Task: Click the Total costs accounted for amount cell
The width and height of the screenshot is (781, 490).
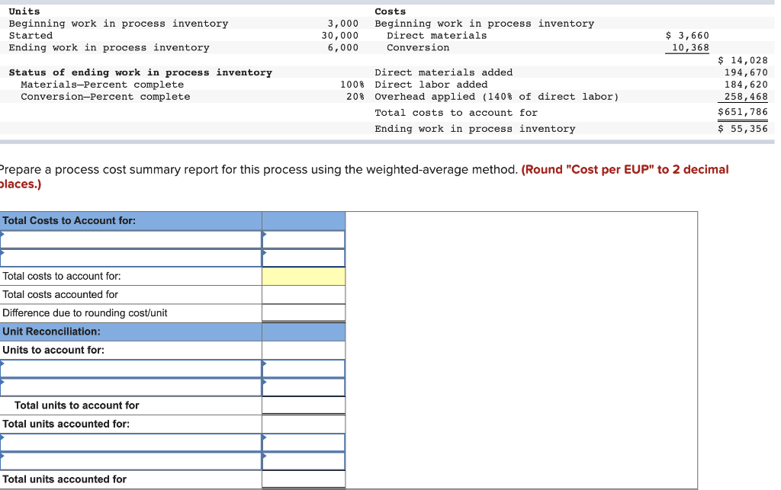Action: click(x=304, y=294)
